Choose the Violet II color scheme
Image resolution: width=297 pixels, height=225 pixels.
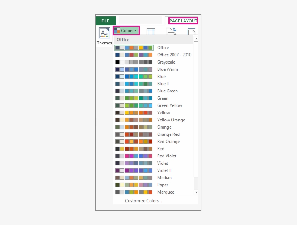point(154,170)
